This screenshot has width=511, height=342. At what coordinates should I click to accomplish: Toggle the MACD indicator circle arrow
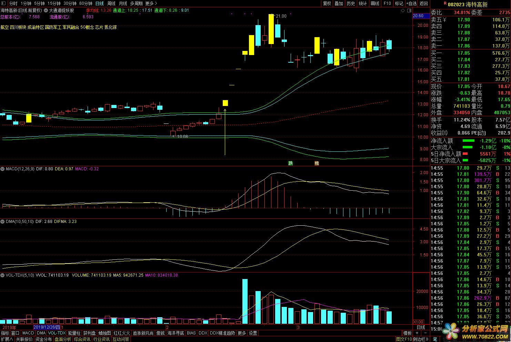3,169
